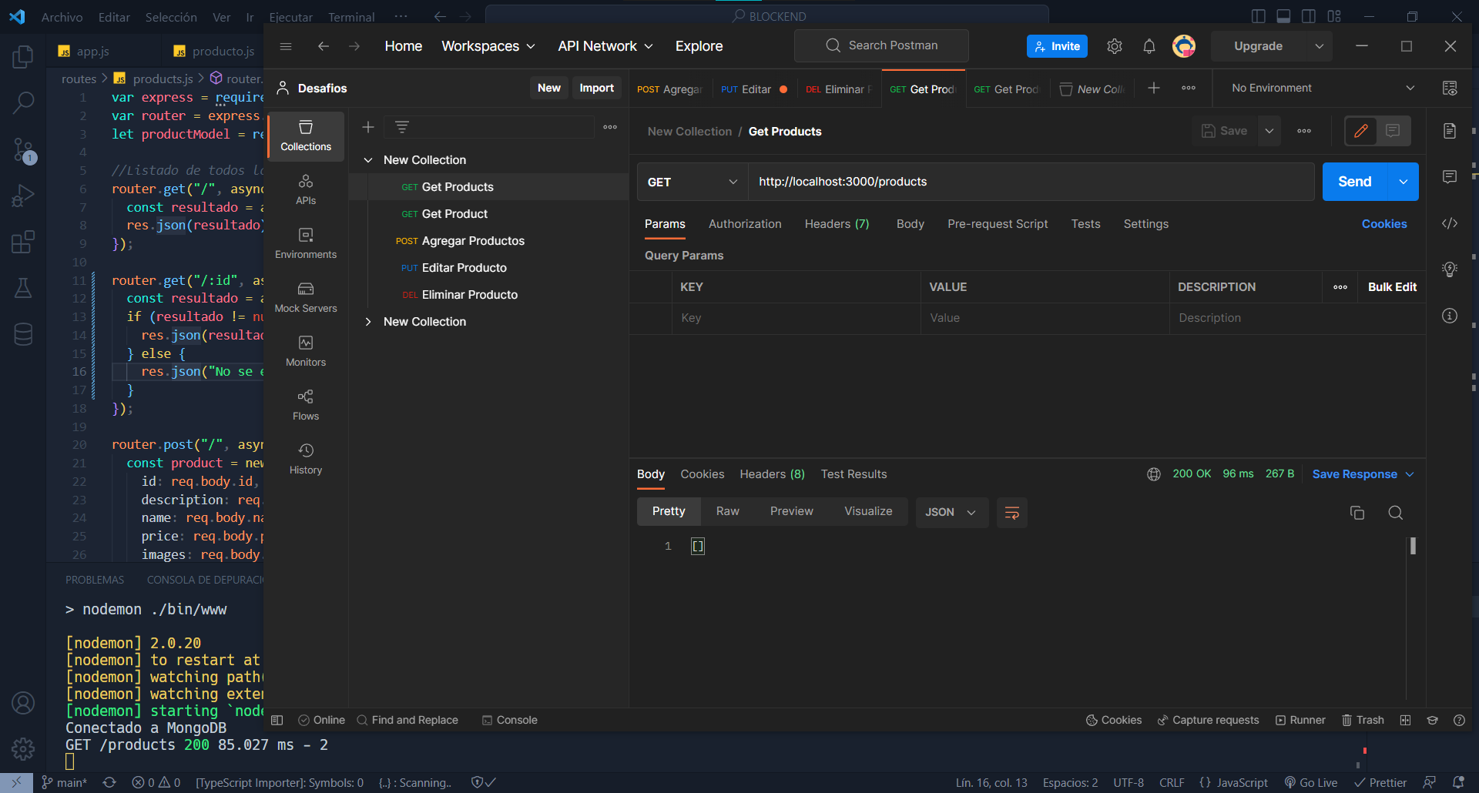
Task: Open the Save options dropdown arrow
Action: [1269, 131]
